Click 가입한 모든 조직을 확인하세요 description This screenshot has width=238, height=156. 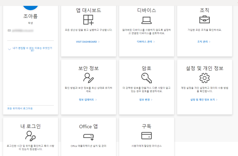pyautogui.click(x=204, y=30)
